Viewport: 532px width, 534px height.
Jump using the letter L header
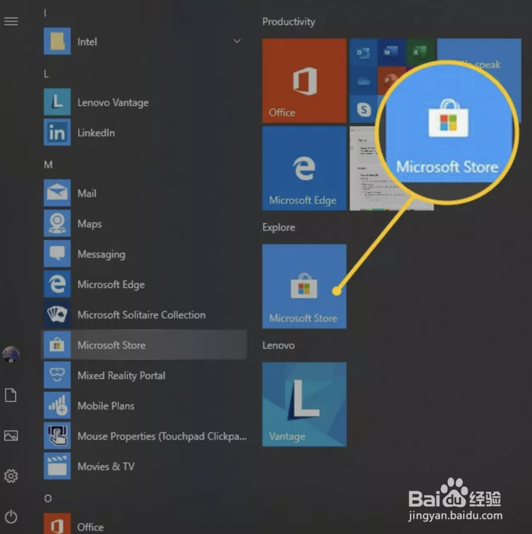(46, 74)
